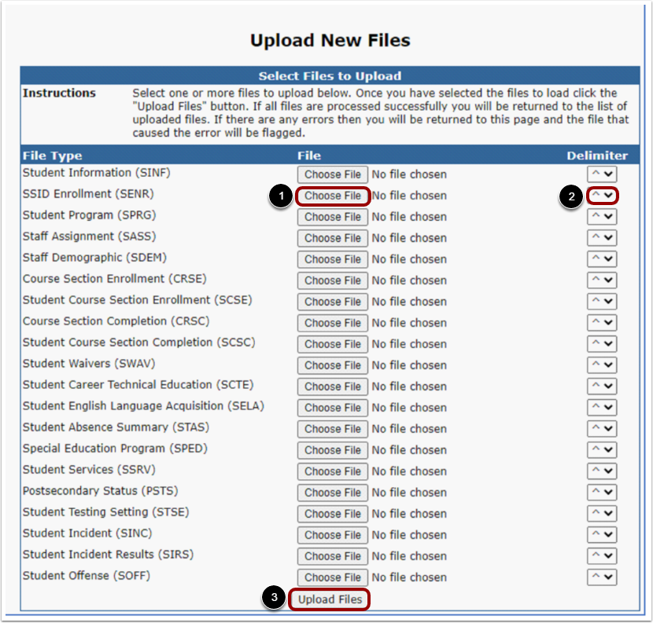Screen dimensions: 653x623
Task: Open the delimiter dropdown for Student Offense (SOFF)
Action: (602, 577)
